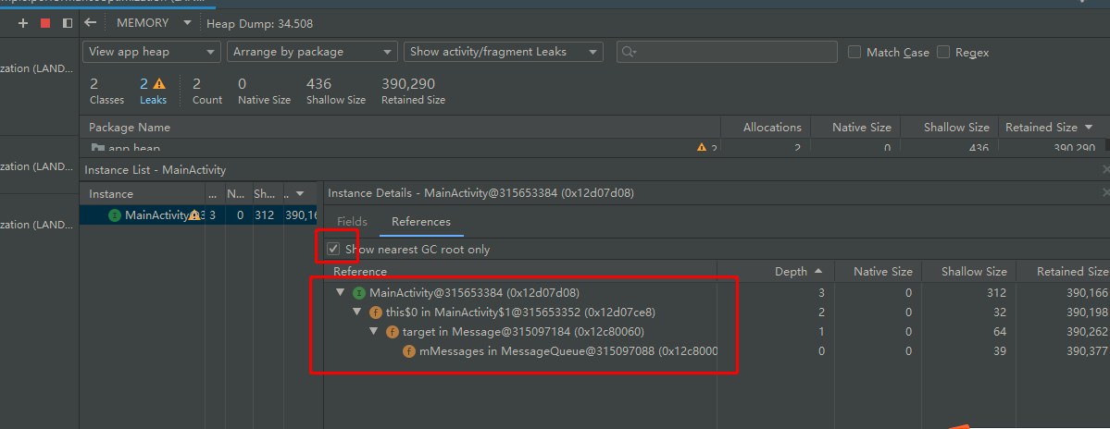Screen dimensions: 1110x429
Task: Sort the instance list by its last column arrow
Action: coord(300,193)
